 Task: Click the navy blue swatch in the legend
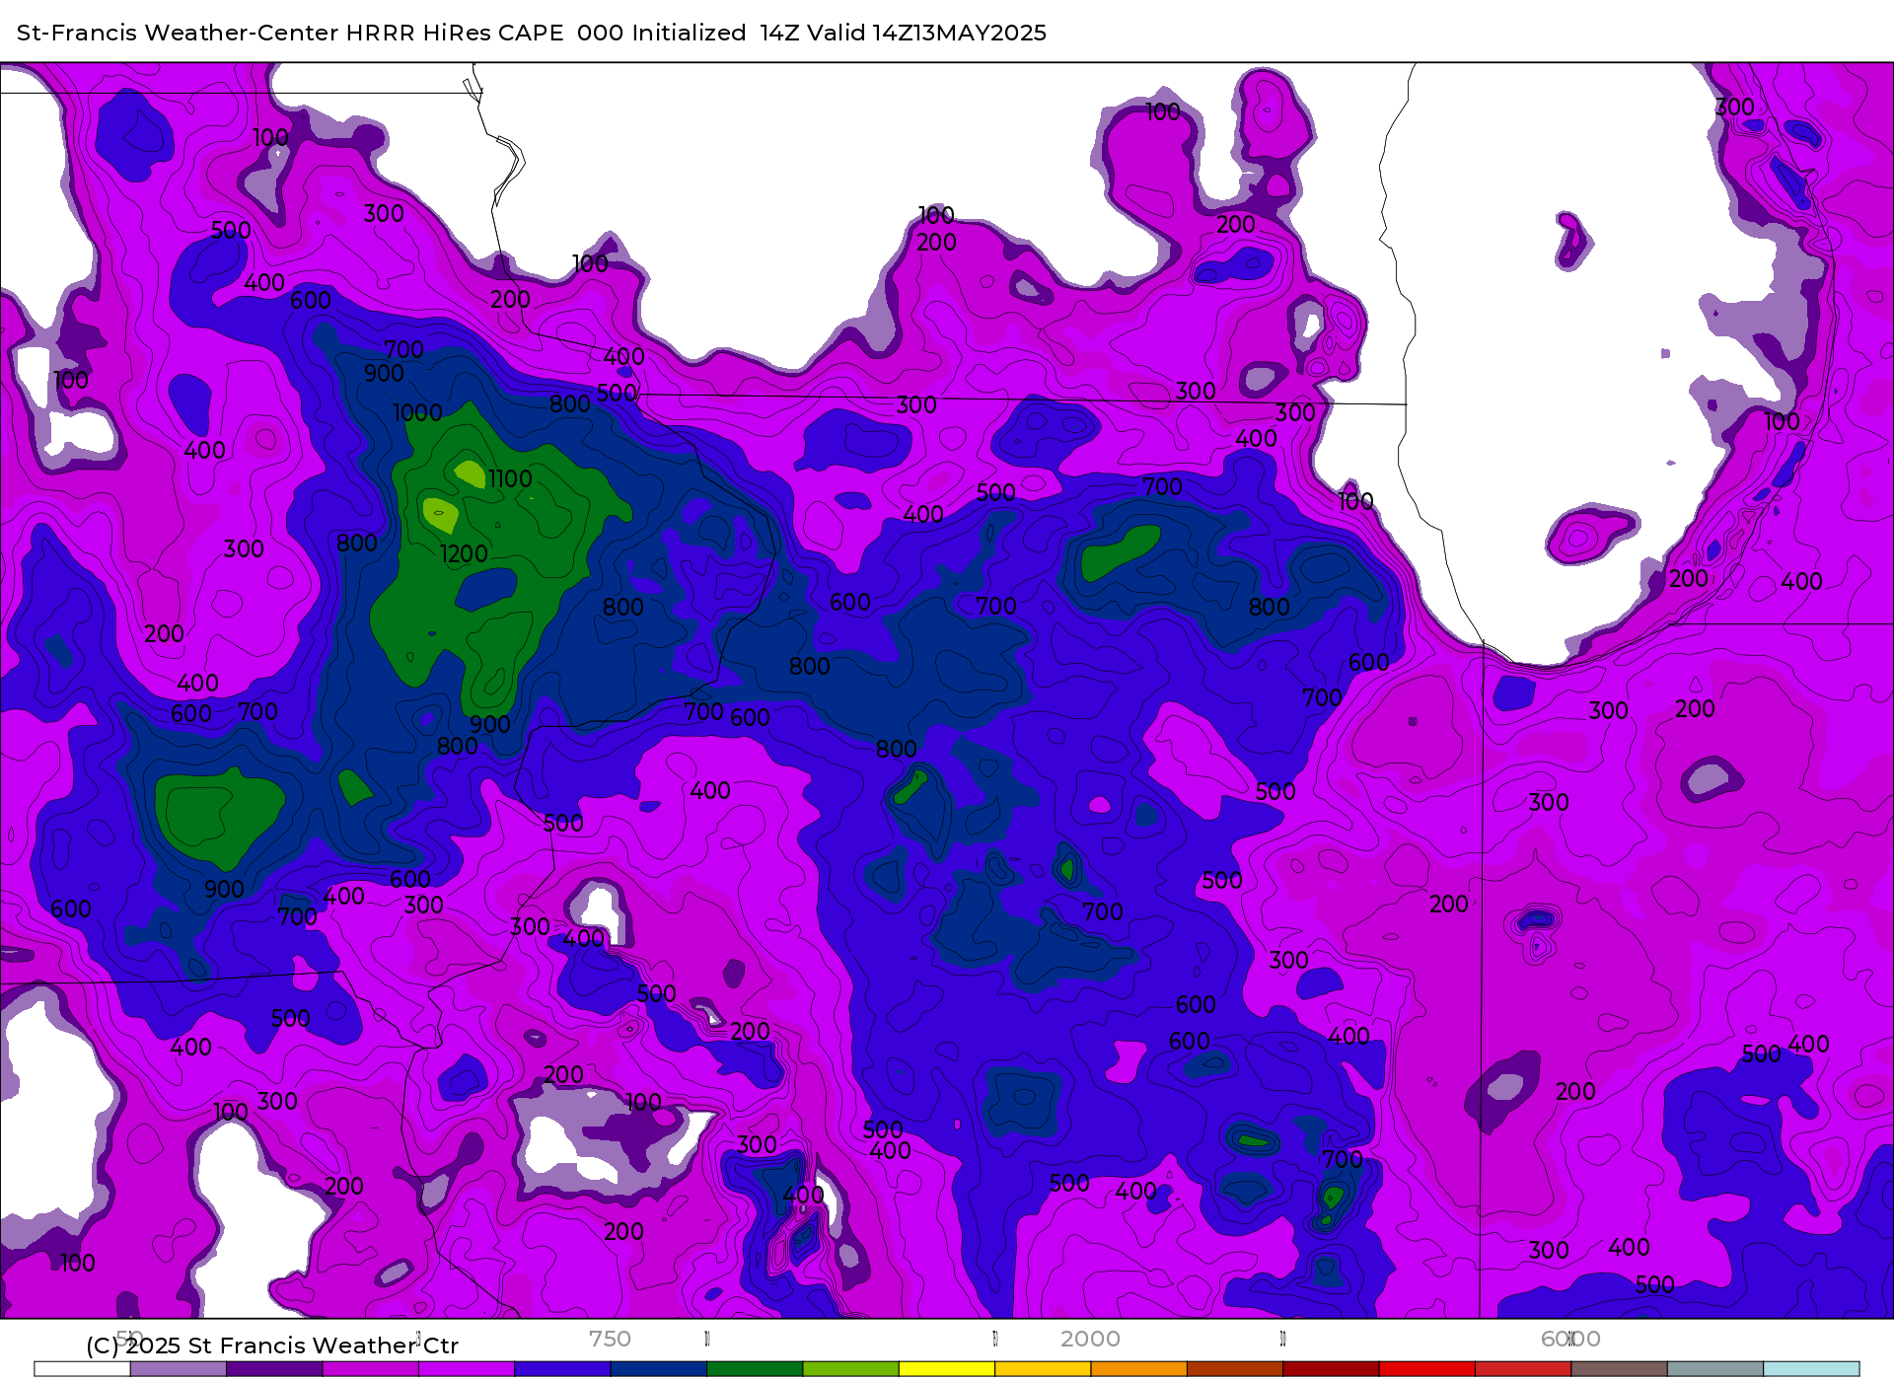659,1369
